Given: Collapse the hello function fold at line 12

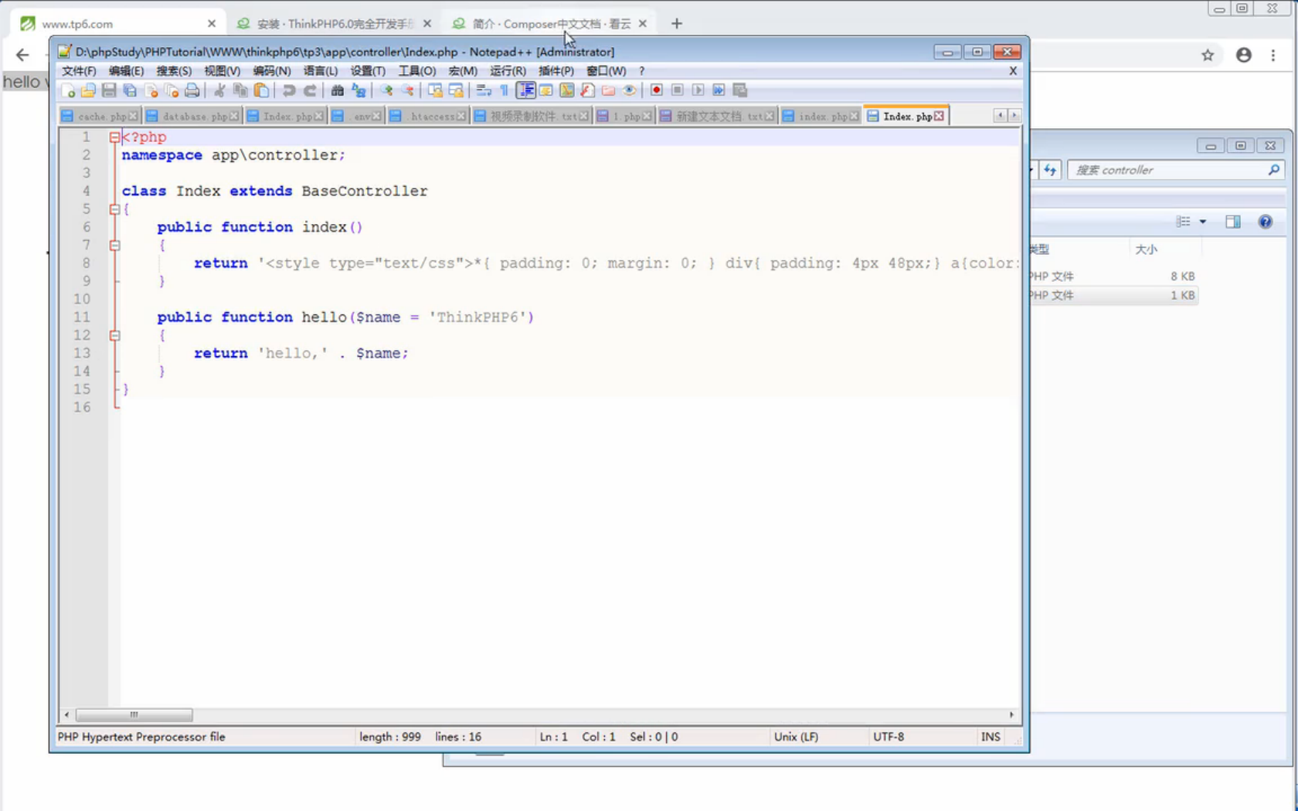Looking at the screenshot, I should pyautogui.click(x=114, y=336).
